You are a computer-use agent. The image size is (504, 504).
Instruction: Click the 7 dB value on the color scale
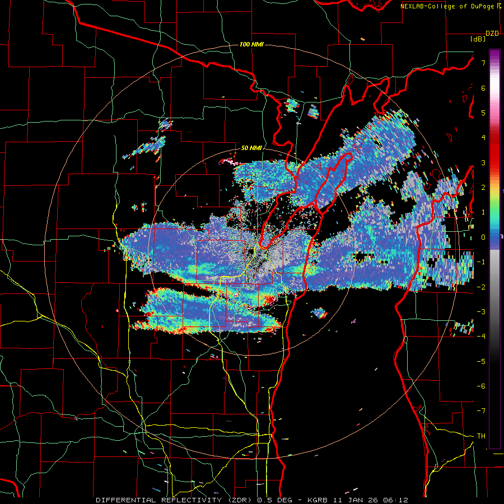[483, 63]
